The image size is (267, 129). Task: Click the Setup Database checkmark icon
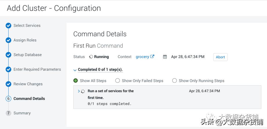(8, 55)
